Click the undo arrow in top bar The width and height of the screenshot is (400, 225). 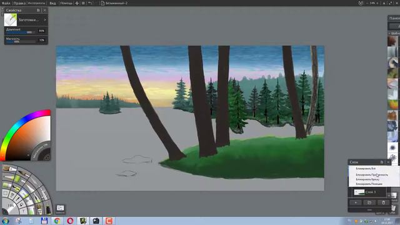90,3
